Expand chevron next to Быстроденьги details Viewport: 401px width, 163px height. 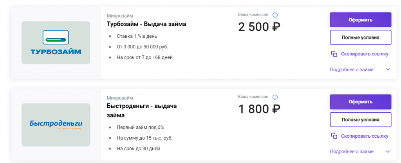point(388,152)
